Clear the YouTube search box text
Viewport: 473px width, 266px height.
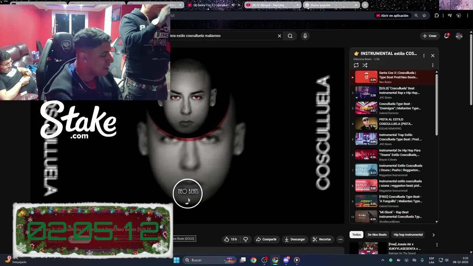(279, 36)
